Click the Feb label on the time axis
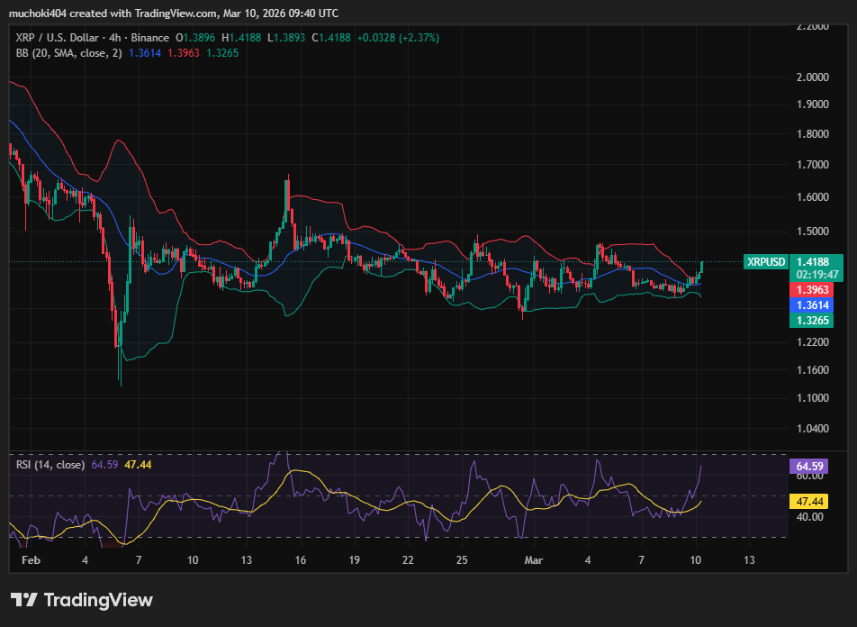Image resolution: width=857 pixels, height=627 pixels. (x=31, y=559)
